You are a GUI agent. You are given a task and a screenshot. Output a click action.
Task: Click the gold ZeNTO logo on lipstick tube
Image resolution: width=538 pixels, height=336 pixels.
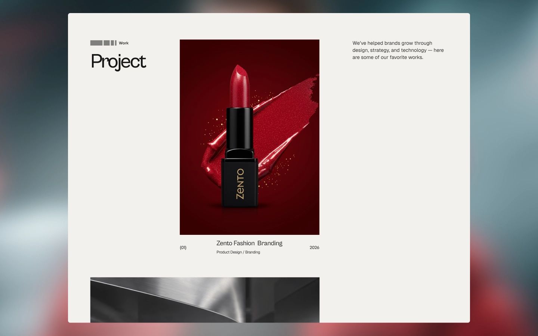[240, 184]
